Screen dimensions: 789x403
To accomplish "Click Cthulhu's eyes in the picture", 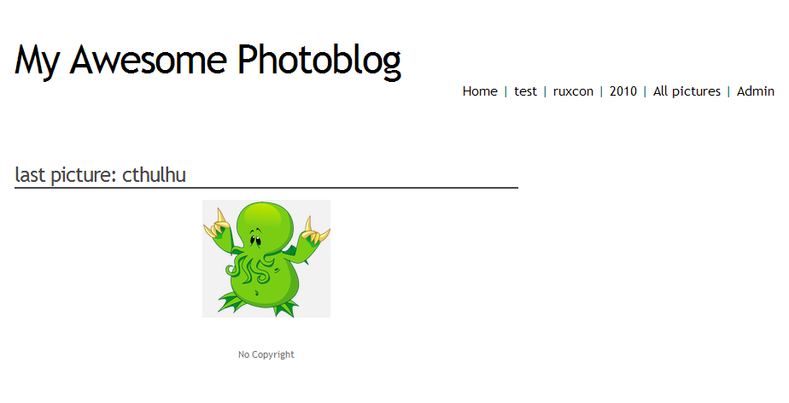I will click(x=255, y=239).
